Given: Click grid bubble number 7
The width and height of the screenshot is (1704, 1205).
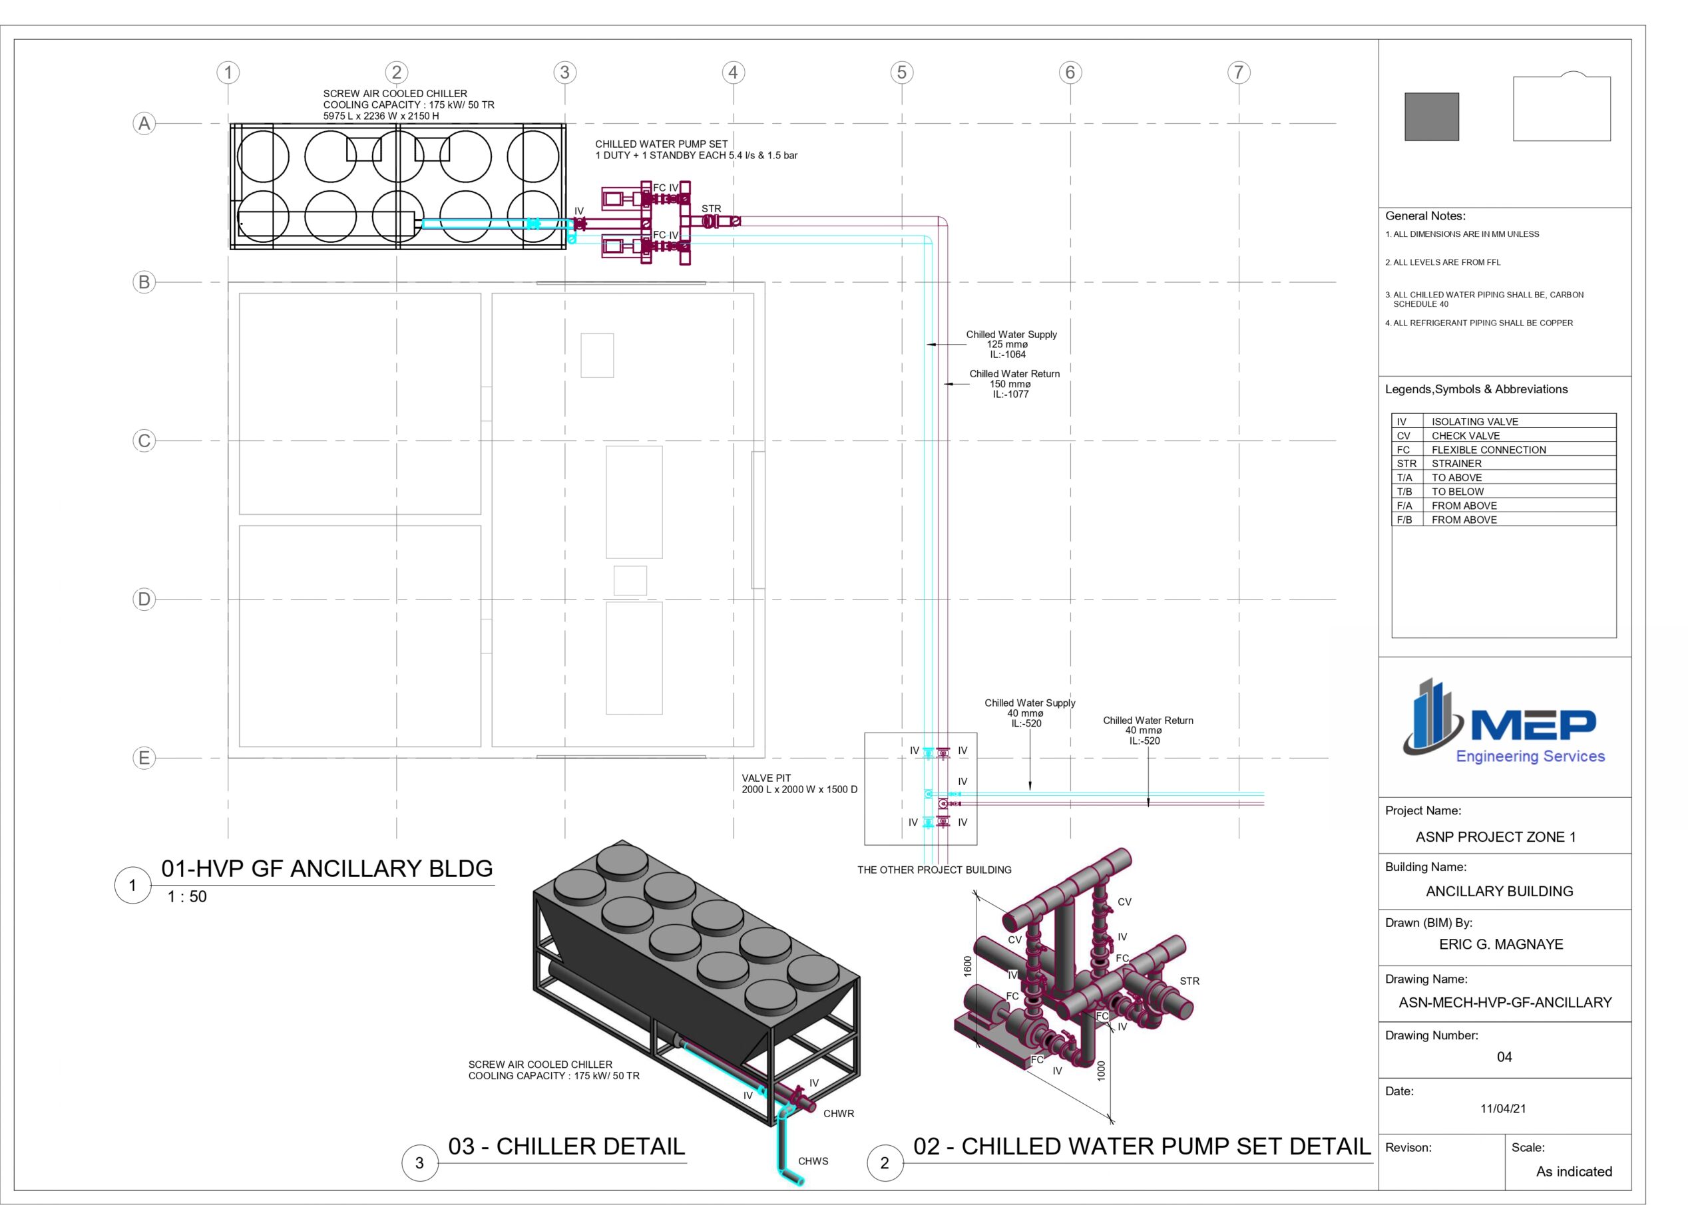Looking at the screenshot, I should 1238,72.
